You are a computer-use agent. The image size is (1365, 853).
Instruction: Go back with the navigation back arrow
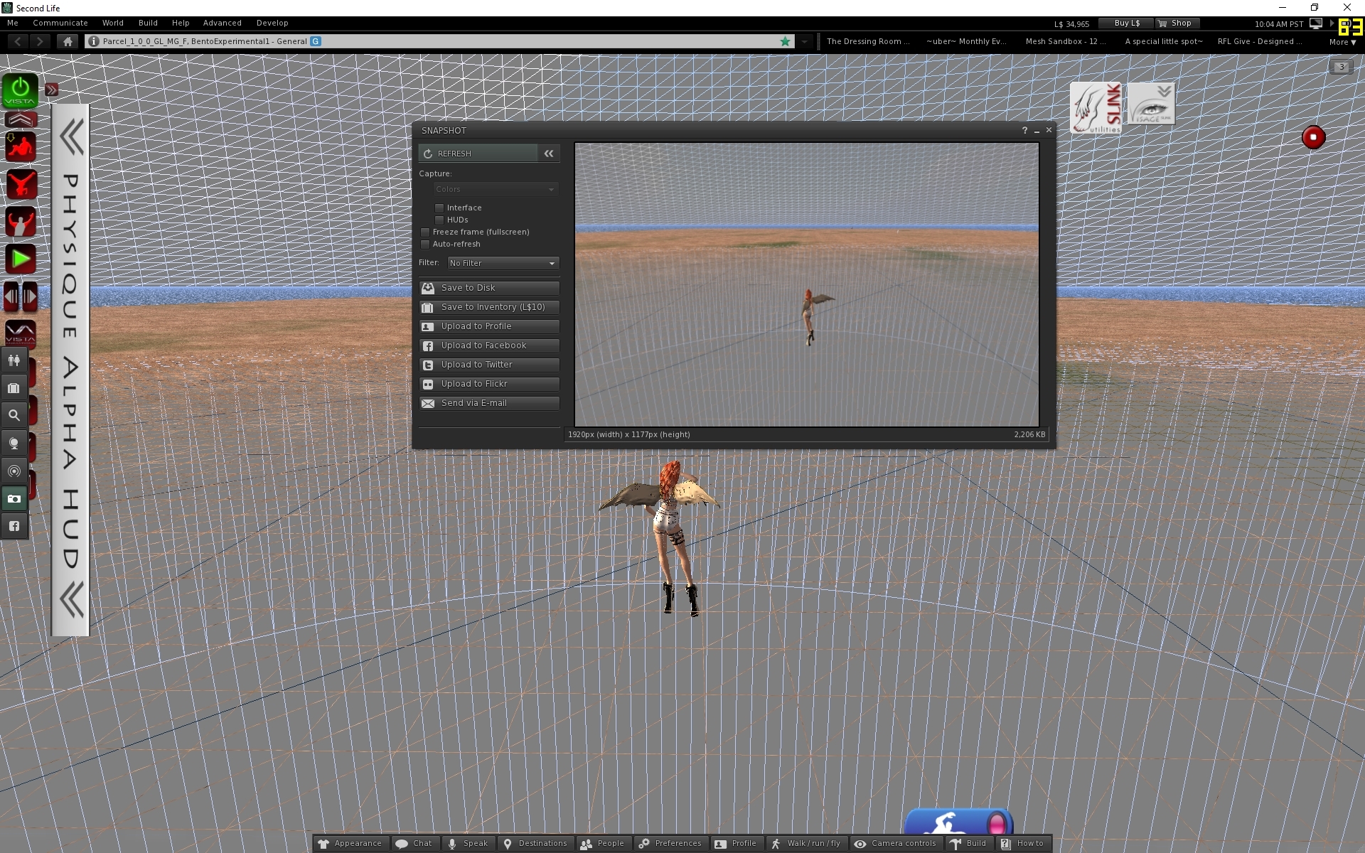18,41
